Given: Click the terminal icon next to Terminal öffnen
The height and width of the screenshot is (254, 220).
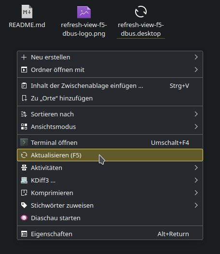Looking at the screenshot, I should 24,142.
